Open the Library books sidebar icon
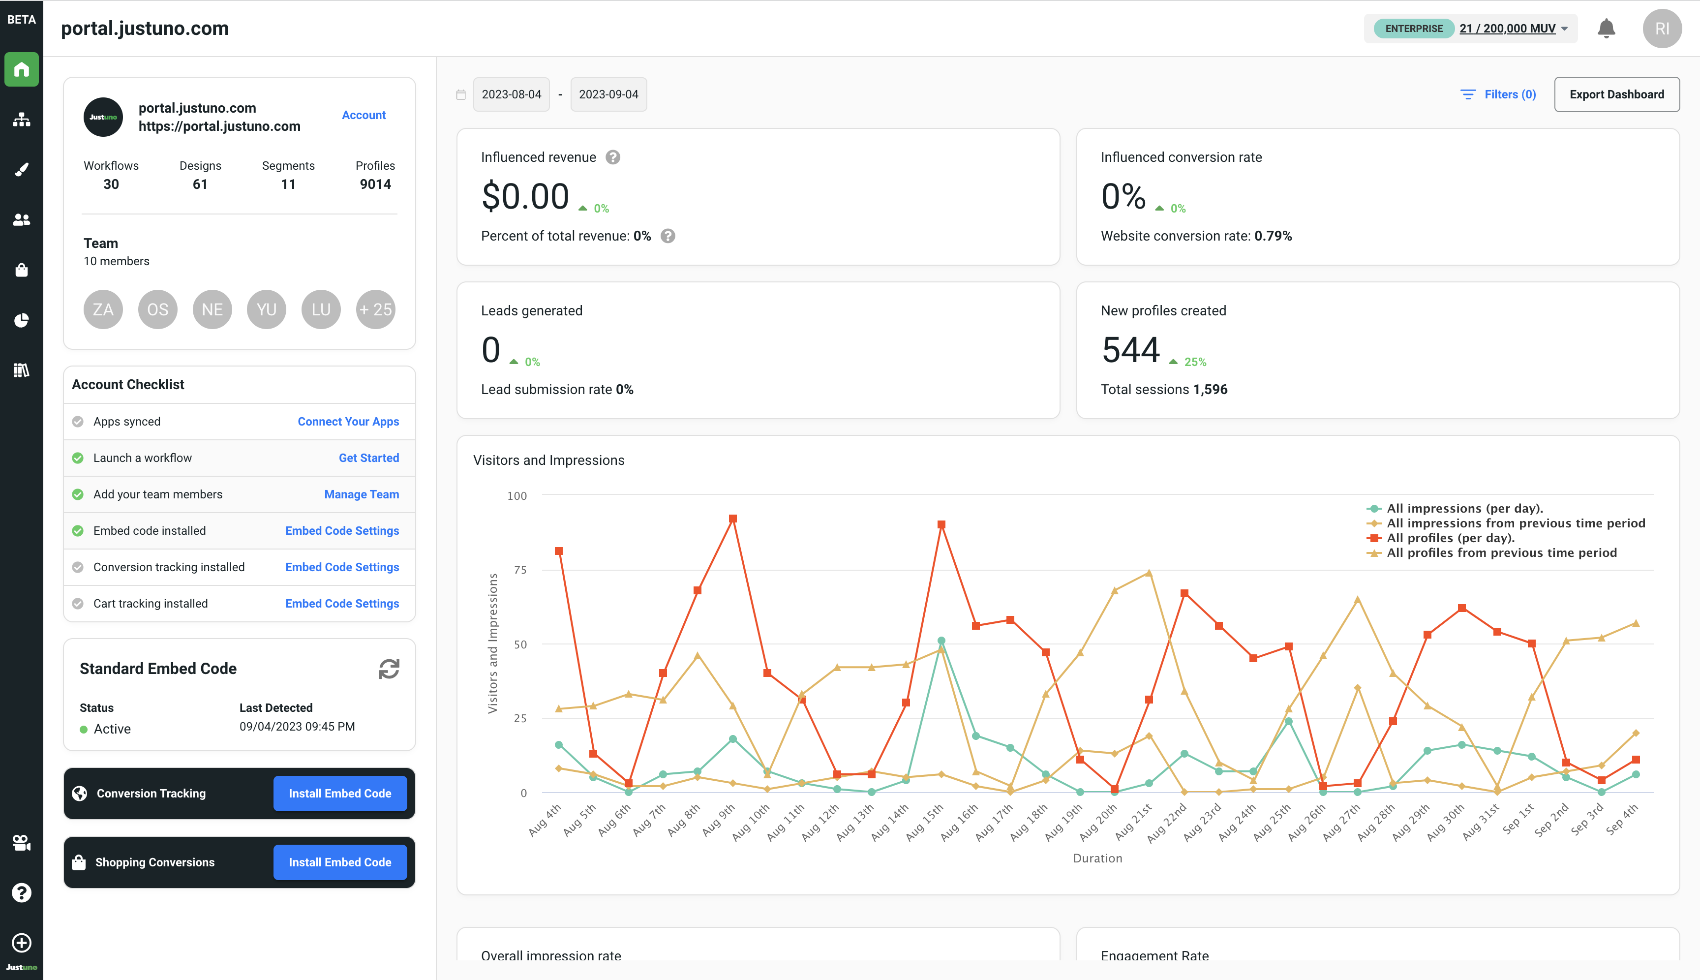This screenshot has height=980, width=1700. click(22, 369)
